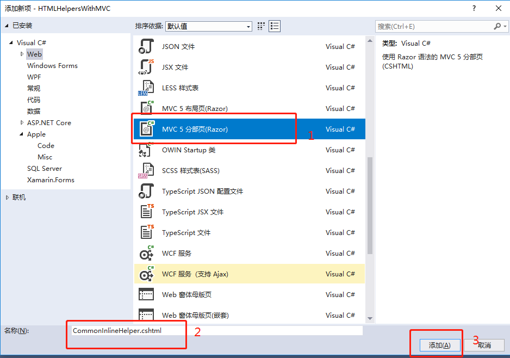510x358 pixels.
Task: Select the Web 窗体母版页 icon
Action: pos(146,294)
